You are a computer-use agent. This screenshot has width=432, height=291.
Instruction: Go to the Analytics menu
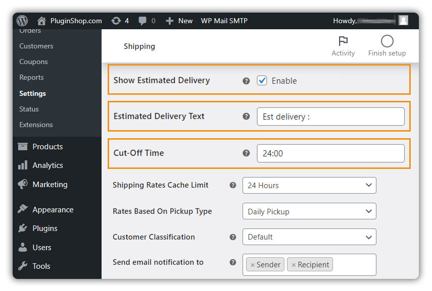(47, 165)
